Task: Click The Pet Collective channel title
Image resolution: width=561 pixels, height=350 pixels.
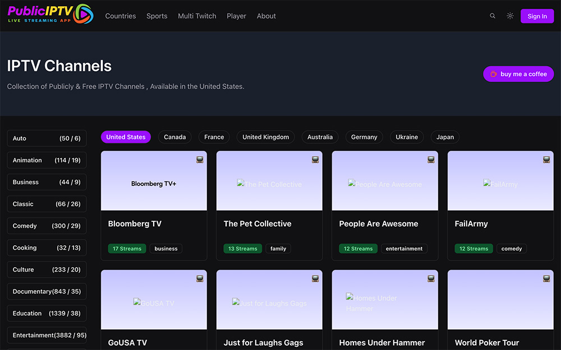Action: 257,223
